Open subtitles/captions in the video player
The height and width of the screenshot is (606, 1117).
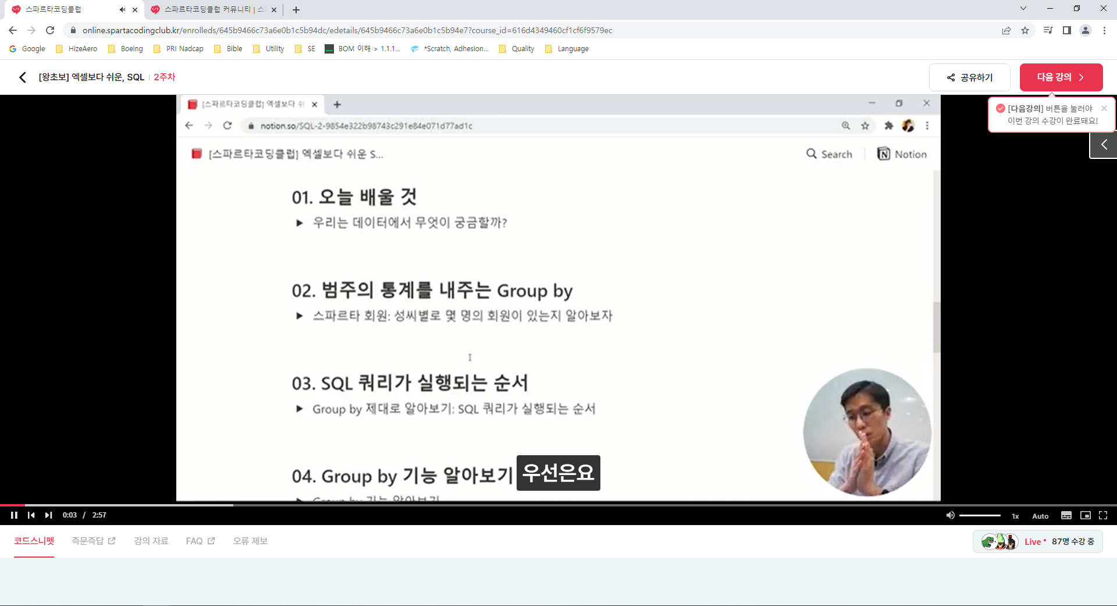(x=1066, y=515)
